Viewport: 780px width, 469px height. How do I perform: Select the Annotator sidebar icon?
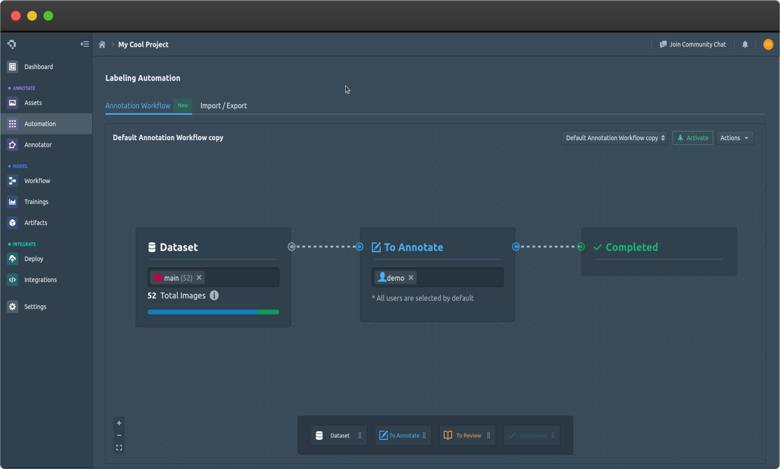point(12,145)
